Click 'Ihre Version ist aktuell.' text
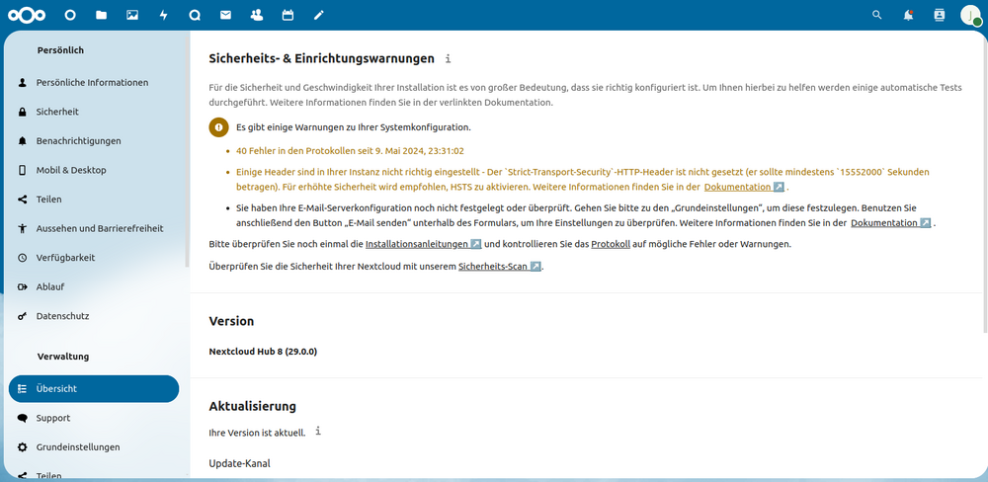 [257, 433]
